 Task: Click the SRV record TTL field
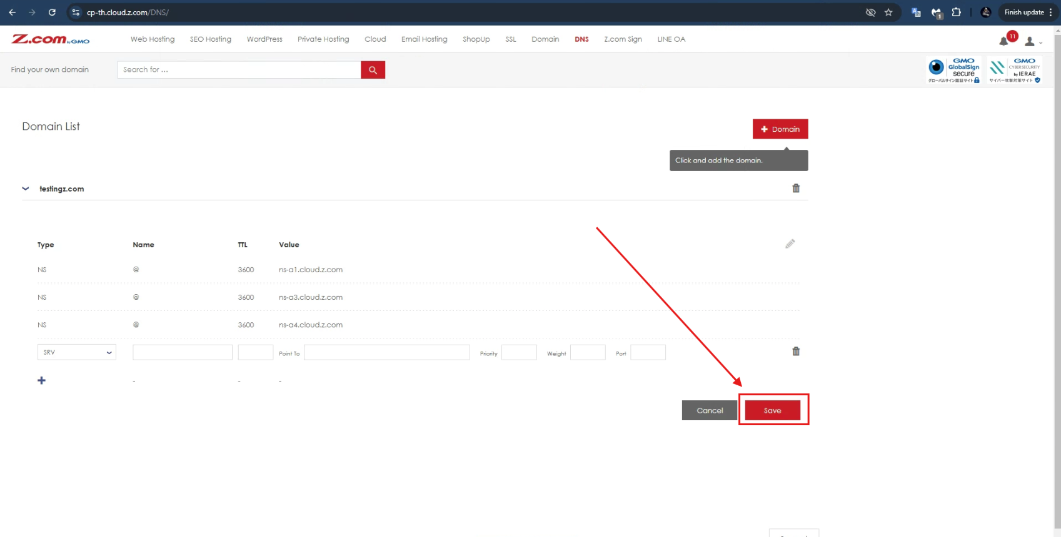click(x=255, y=352)
